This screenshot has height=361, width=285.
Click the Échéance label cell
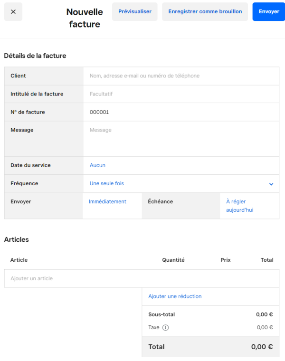tap(180, 205)
